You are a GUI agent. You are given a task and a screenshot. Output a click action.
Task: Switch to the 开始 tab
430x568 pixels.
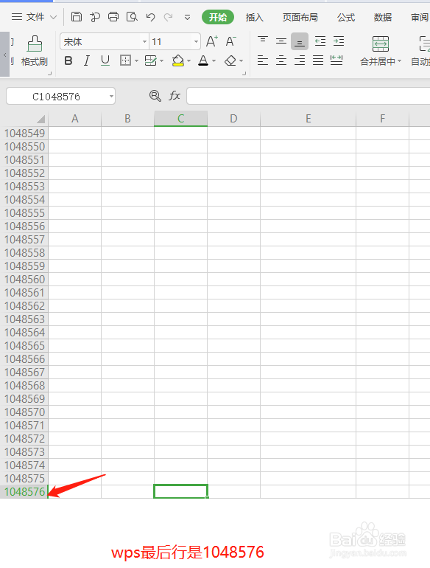click(218, 18)
